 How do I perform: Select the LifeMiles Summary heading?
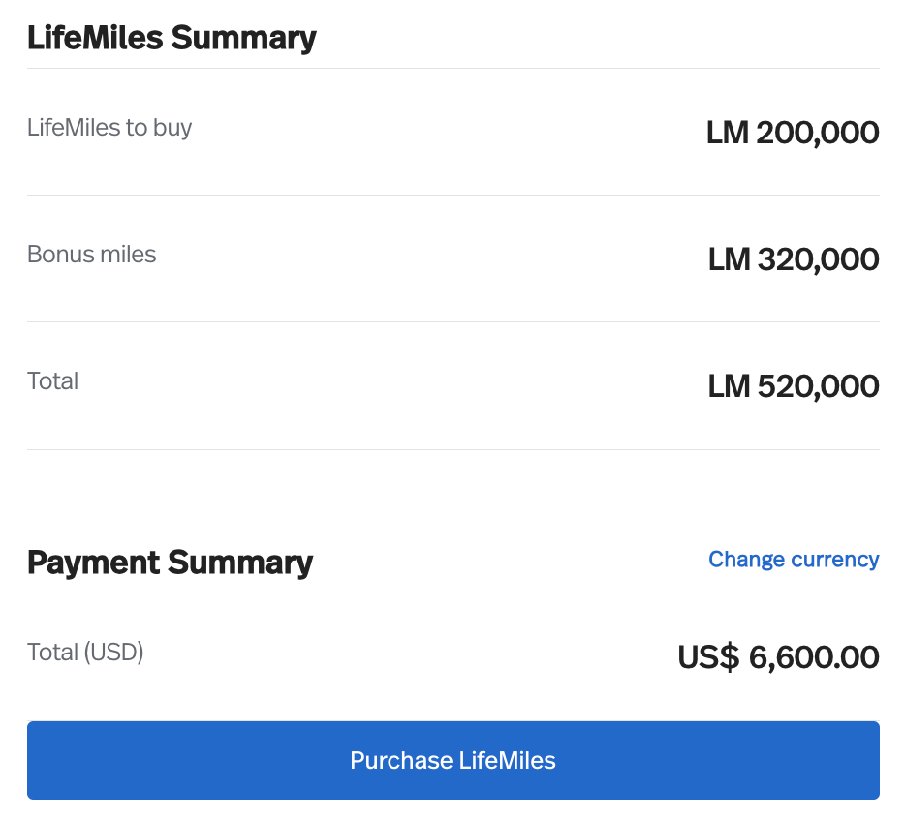(172, 37)
